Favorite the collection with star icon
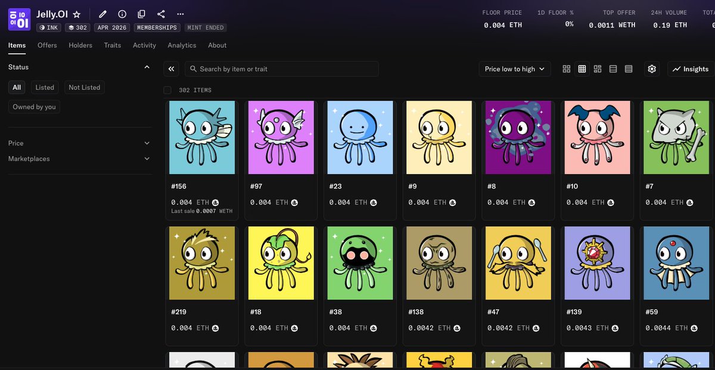The width and height of the screenshot is (715, 370). point(76,14)
